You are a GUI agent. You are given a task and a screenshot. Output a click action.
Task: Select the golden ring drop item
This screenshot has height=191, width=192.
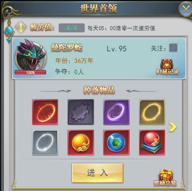(x=152, y=112)
